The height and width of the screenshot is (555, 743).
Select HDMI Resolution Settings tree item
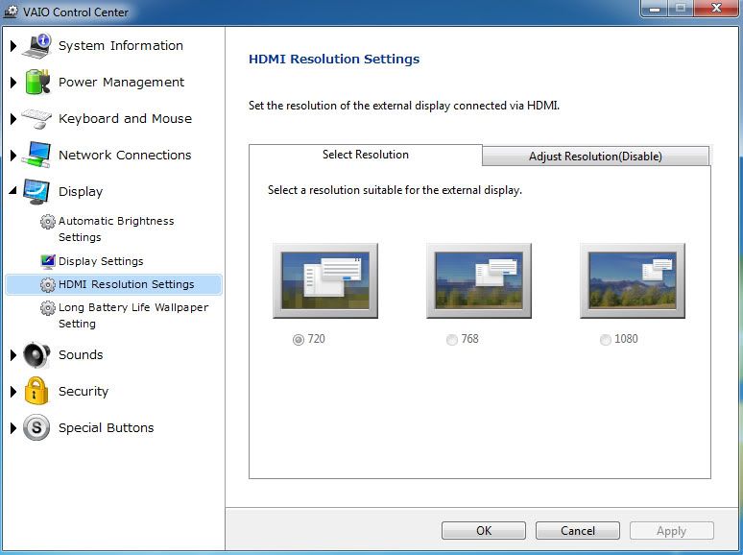point(113,284)
